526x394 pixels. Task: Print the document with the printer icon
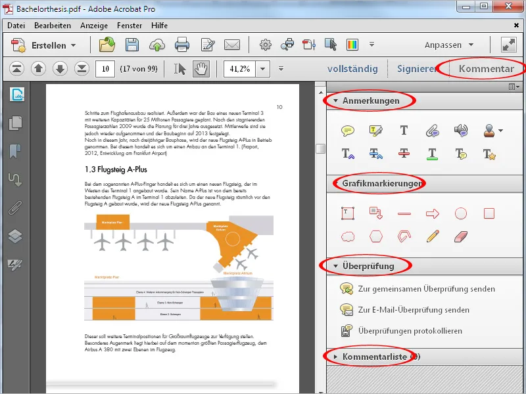coord(182,45)
